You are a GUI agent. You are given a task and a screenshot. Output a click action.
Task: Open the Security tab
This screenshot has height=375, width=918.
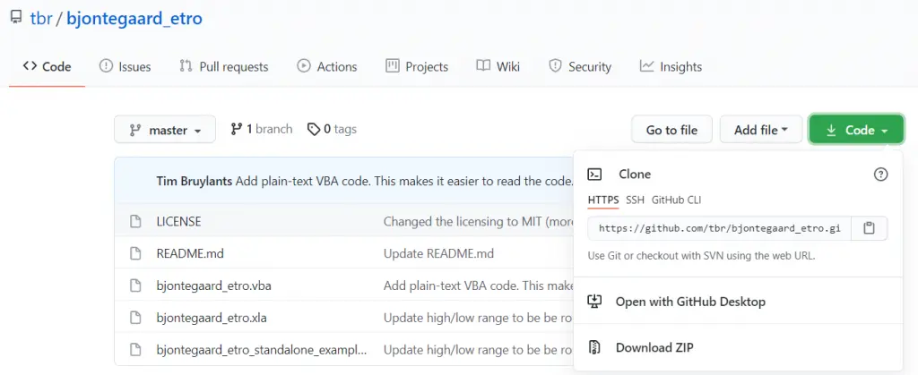point(580,66)
